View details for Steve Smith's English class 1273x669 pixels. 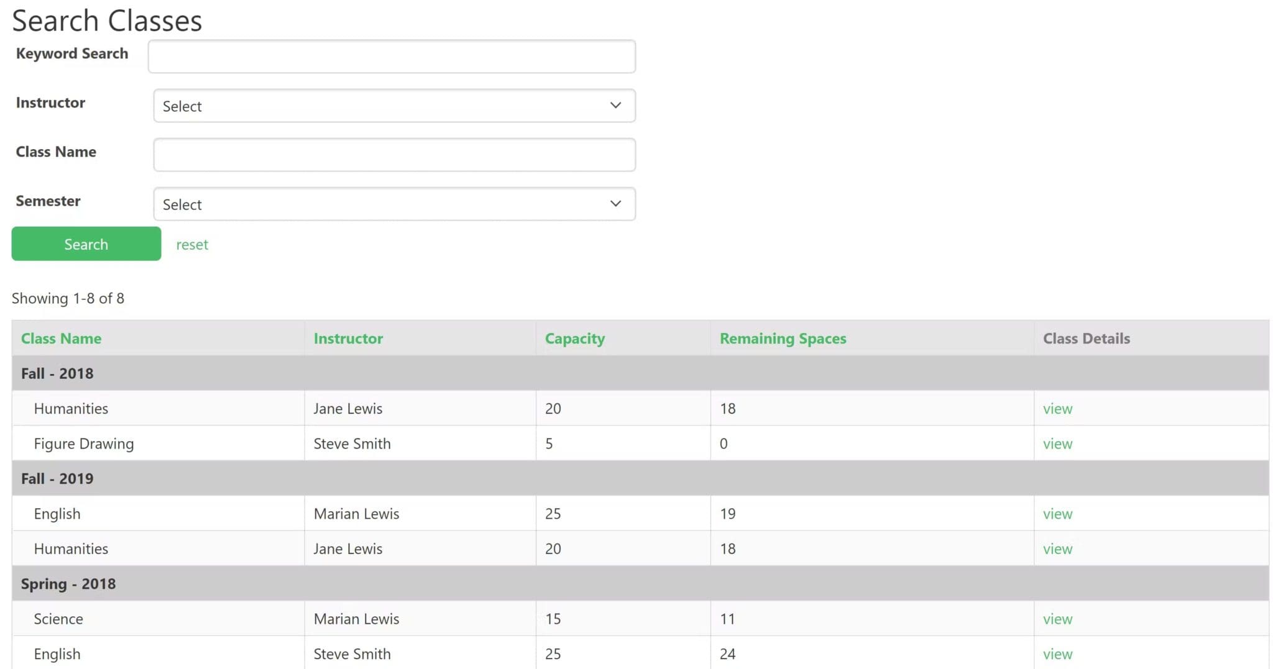tap(1057, 653)
